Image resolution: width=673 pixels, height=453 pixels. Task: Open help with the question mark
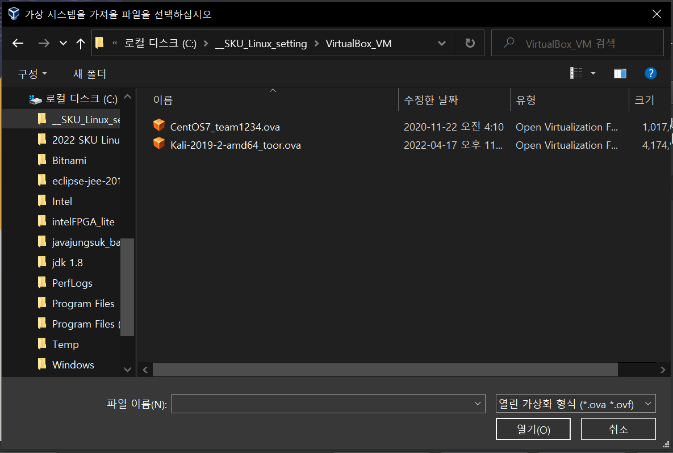(x=651, y=73)
